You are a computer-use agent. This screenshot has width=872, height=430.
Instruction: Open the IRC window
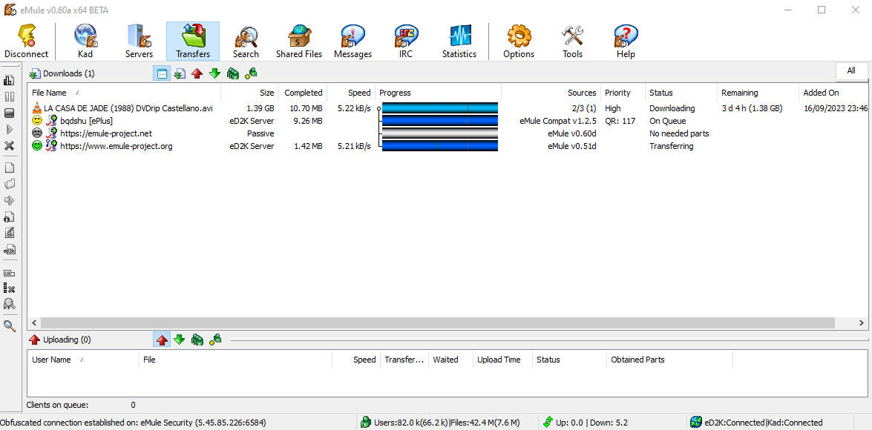click(406, 42)
